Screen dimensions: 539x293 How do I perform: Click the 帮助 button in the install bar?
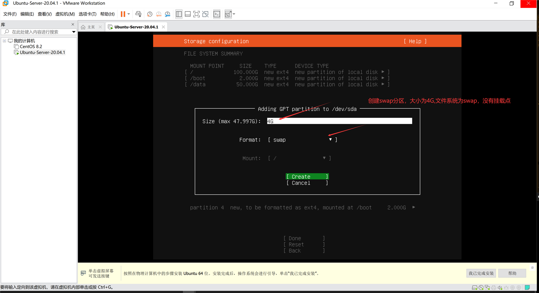(512, 273)
